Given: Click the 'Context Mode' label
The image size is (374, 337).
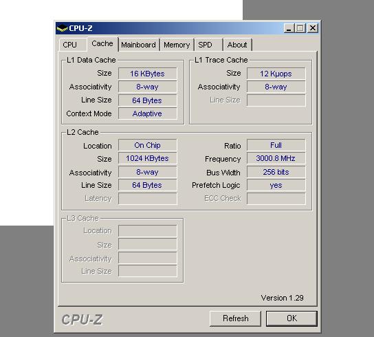Looking at the screenshot, I should point(89,113).
